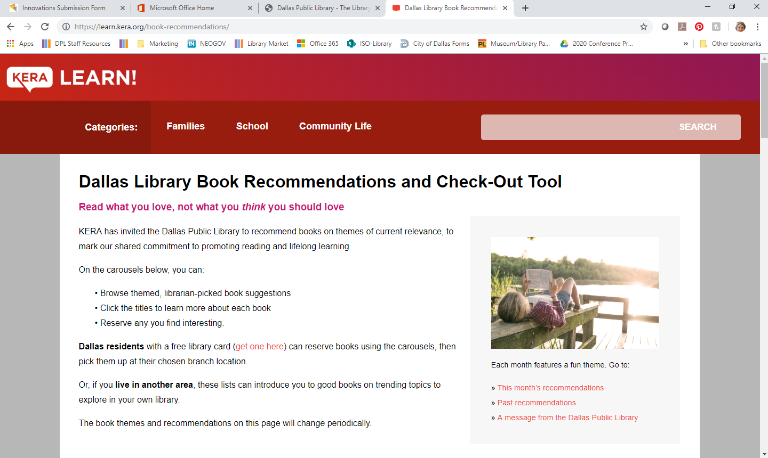This screenshot has width=768, height=458.
Task: Click the 'Categories:' label
Action: (111, 127)
